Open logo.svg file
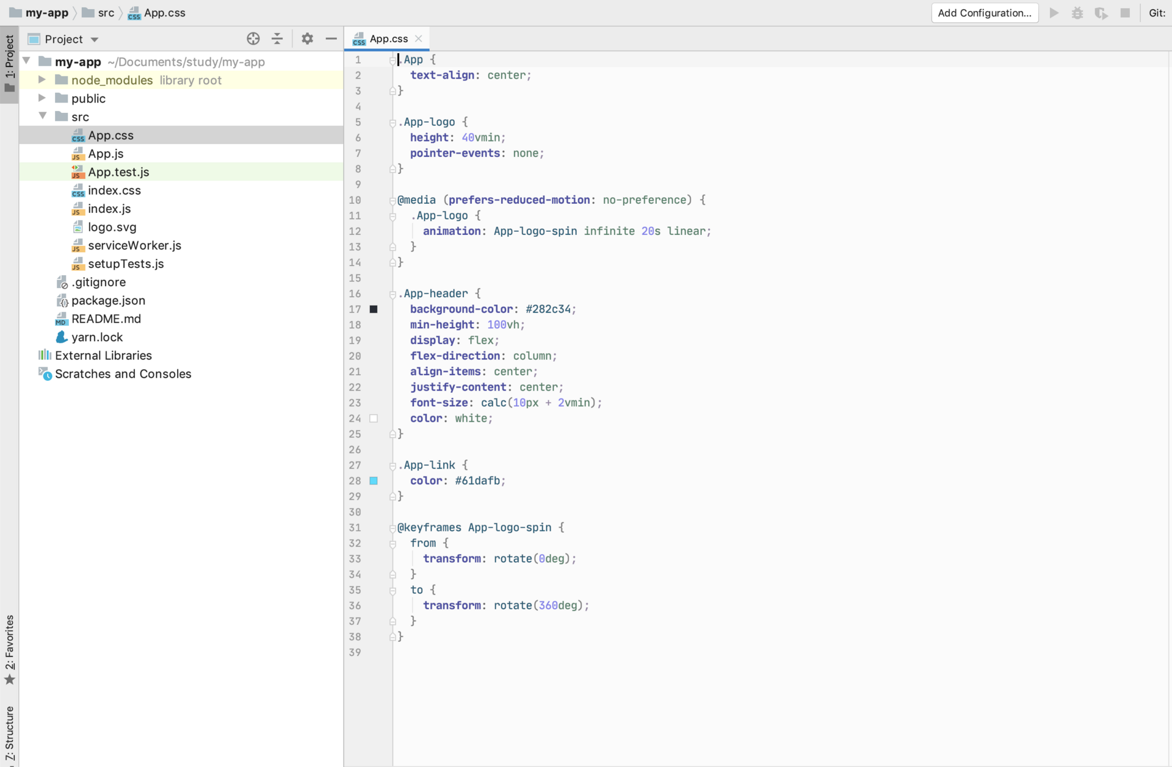 (x=181, y=227)
